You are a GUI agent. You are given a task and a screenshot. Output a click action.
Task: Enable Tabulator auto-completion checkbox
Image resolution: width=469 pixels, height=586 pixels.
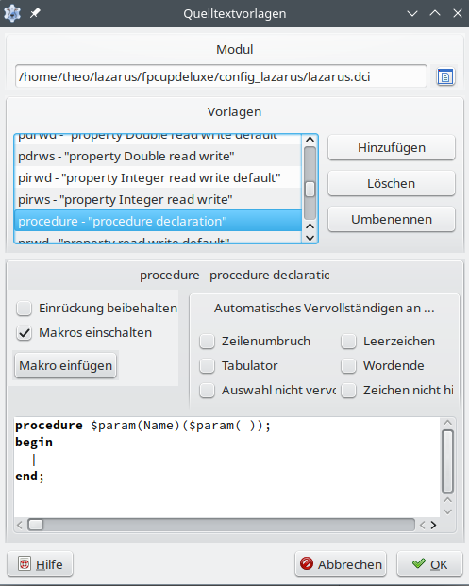[x=207, y=366]
